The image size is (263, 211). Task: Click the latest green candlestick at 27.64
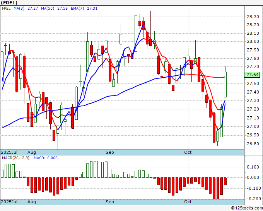(225, 85)
